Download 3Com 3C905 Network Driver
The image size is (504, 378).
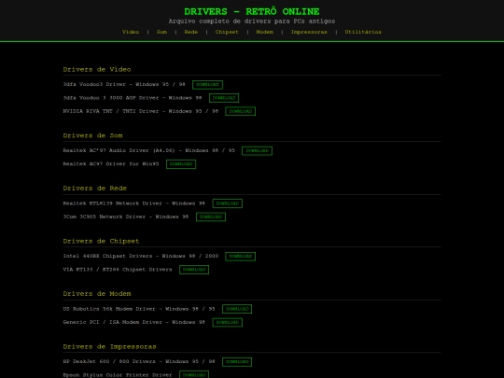(211, 217)
